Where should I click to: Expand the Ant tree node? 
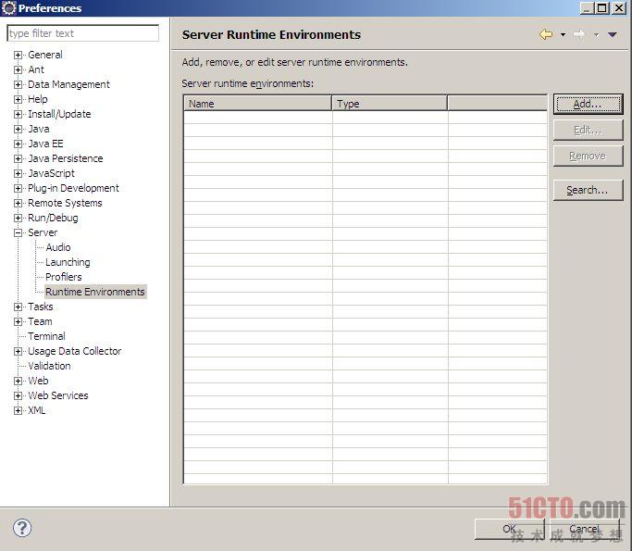pos(18,69)
